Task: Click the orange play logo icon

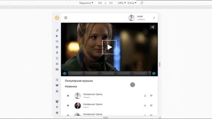Action: tap(57, 18)
